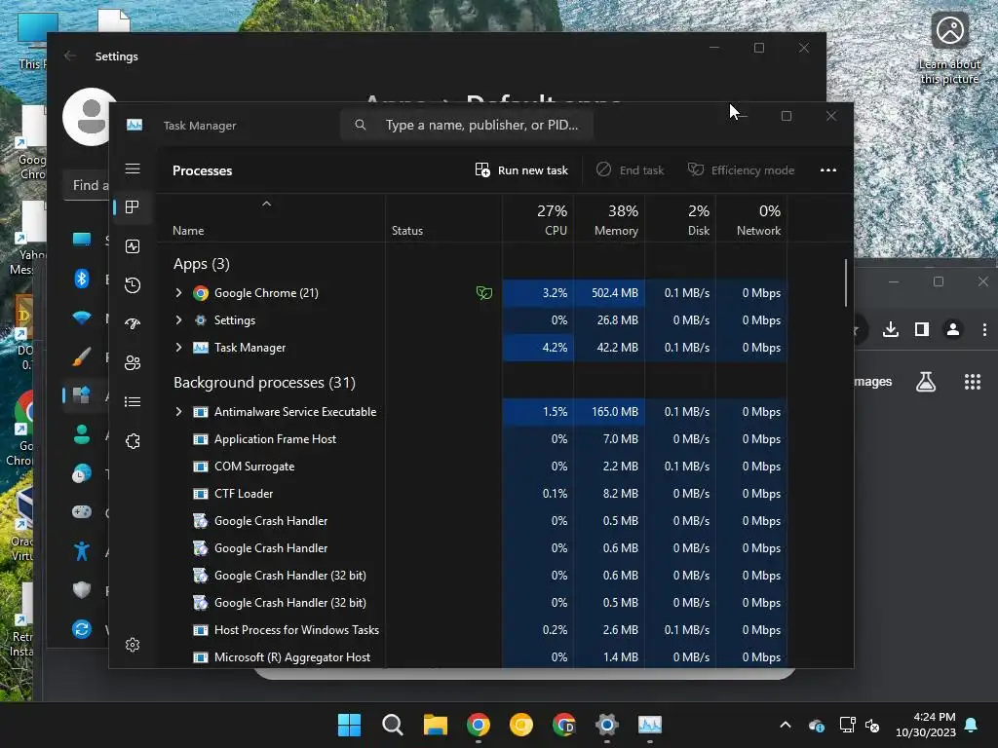998x748 pixels.
Task: Open File Explorer from taskbar
Action: 436,725
